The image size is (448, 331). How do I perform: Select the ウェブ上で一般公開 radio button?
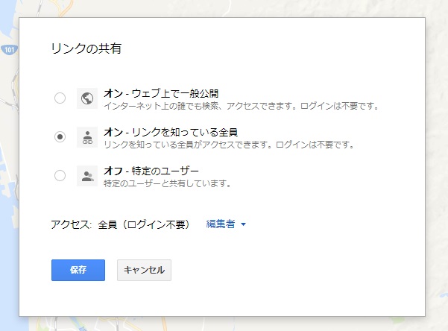coord(60,98)
